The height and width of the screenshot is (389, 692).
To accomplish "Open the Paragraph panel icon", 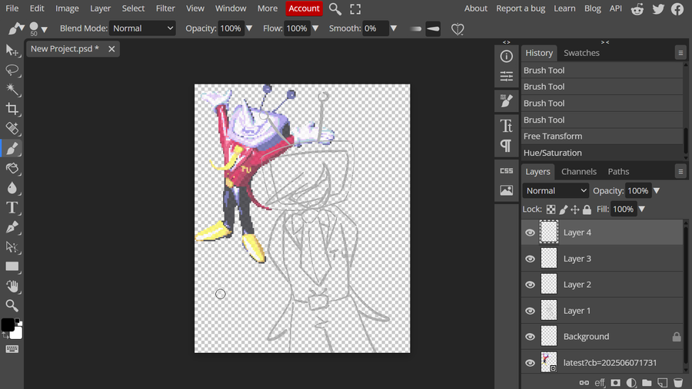I will pyautogui.click(x=506, y=146).
